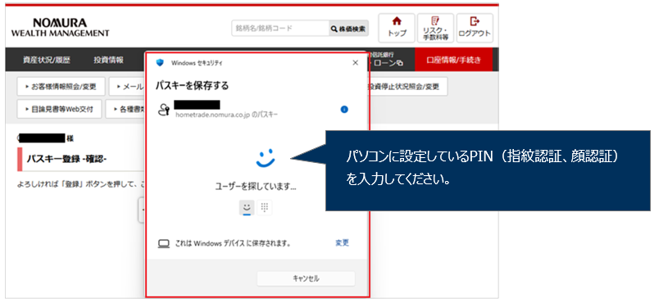Click お客様情報照会/変更 submenu button
Image resolution: width=654 pixels, height=303 pixels.
click(61, 87)
